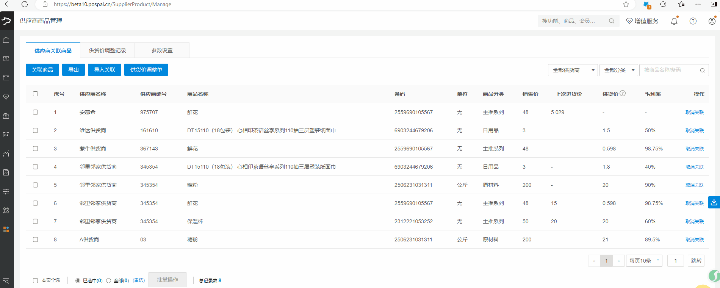This screenshot has width=720, height=288.
Task: Click the 导出 button
Action: [x=74, y=70]
